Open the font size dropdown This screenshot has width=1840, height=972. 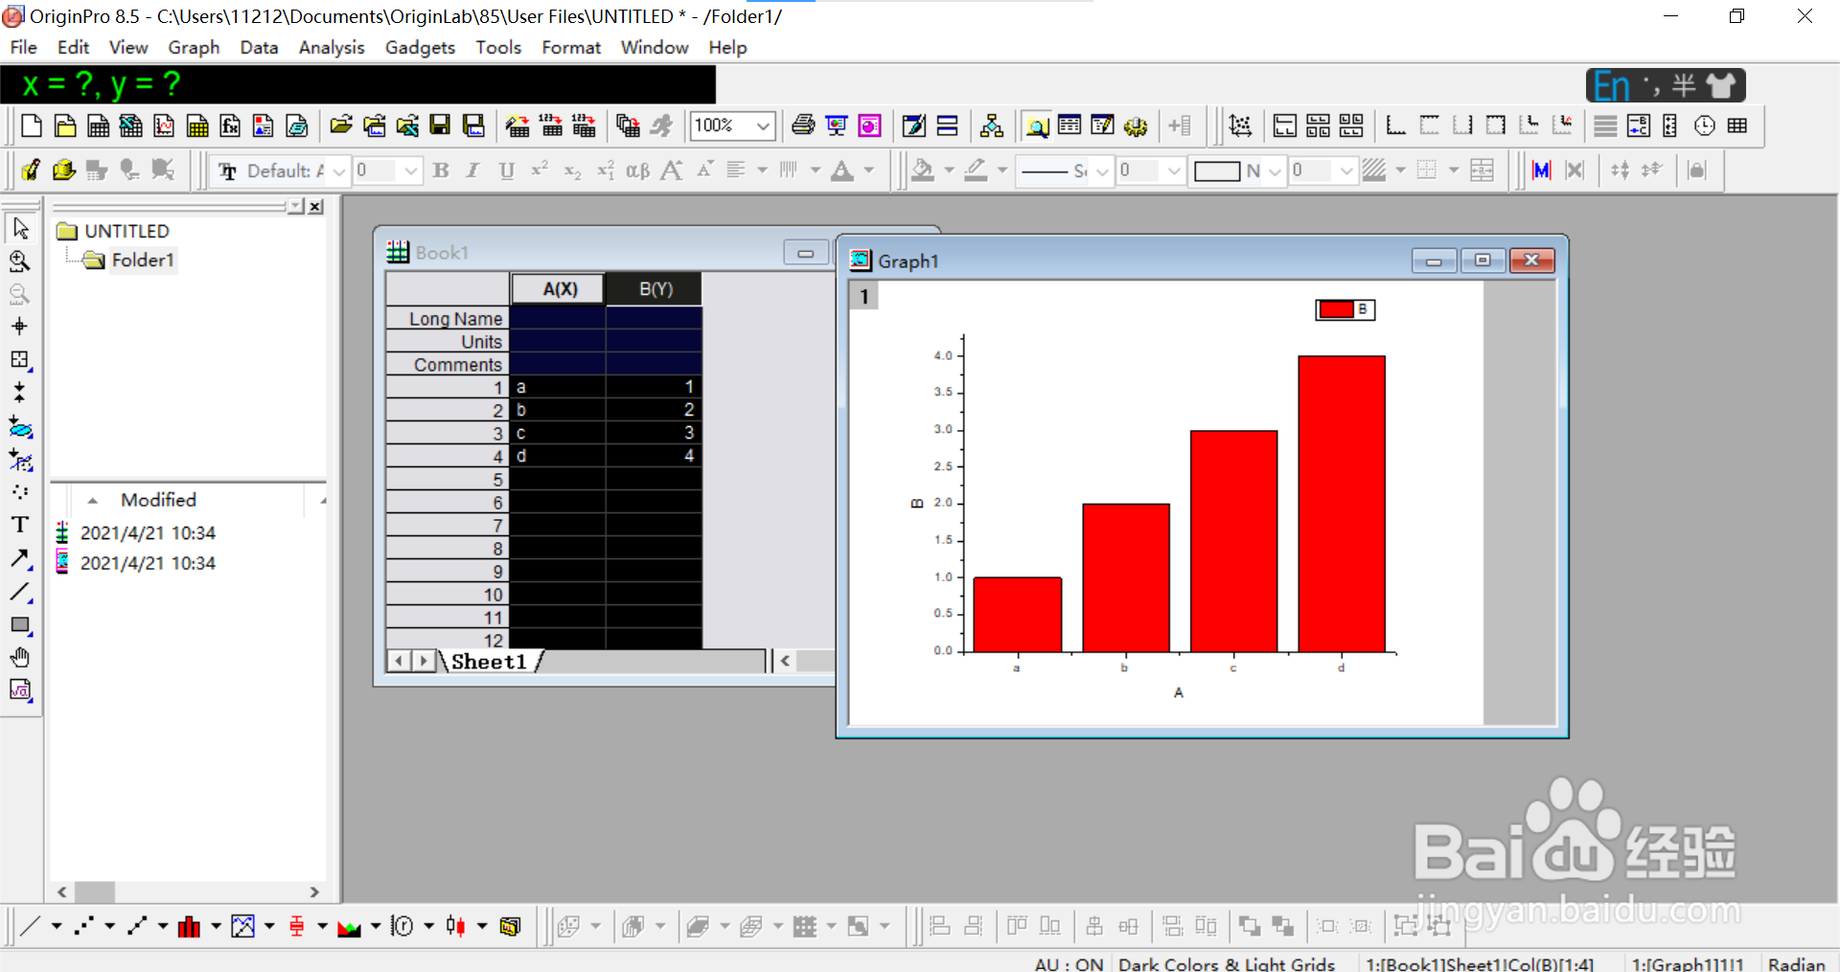click(411, 170)
